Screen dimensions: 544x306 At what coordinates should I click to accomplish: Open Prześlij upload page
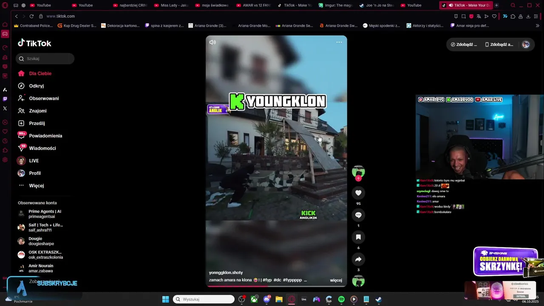click(x=31, y=123)
